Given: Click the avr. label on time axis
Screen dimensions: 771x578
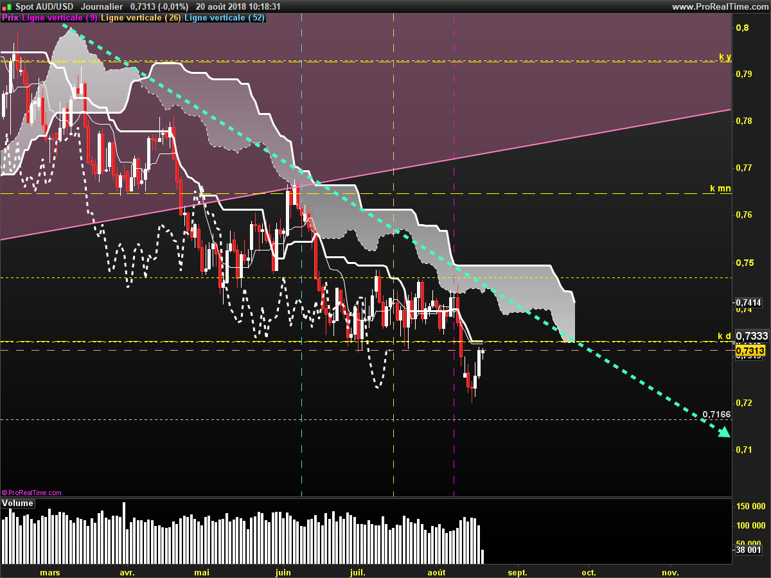Looking at the screenshot, I should (127, 572).
